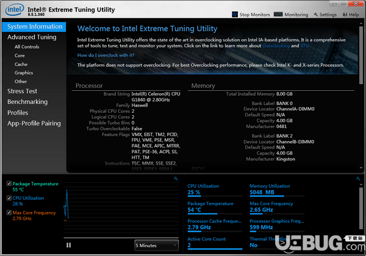Click Processor Graphics Frequency 599 MHz tile
This screenshot has height=256, width=366.
click(x=277, y=226)
